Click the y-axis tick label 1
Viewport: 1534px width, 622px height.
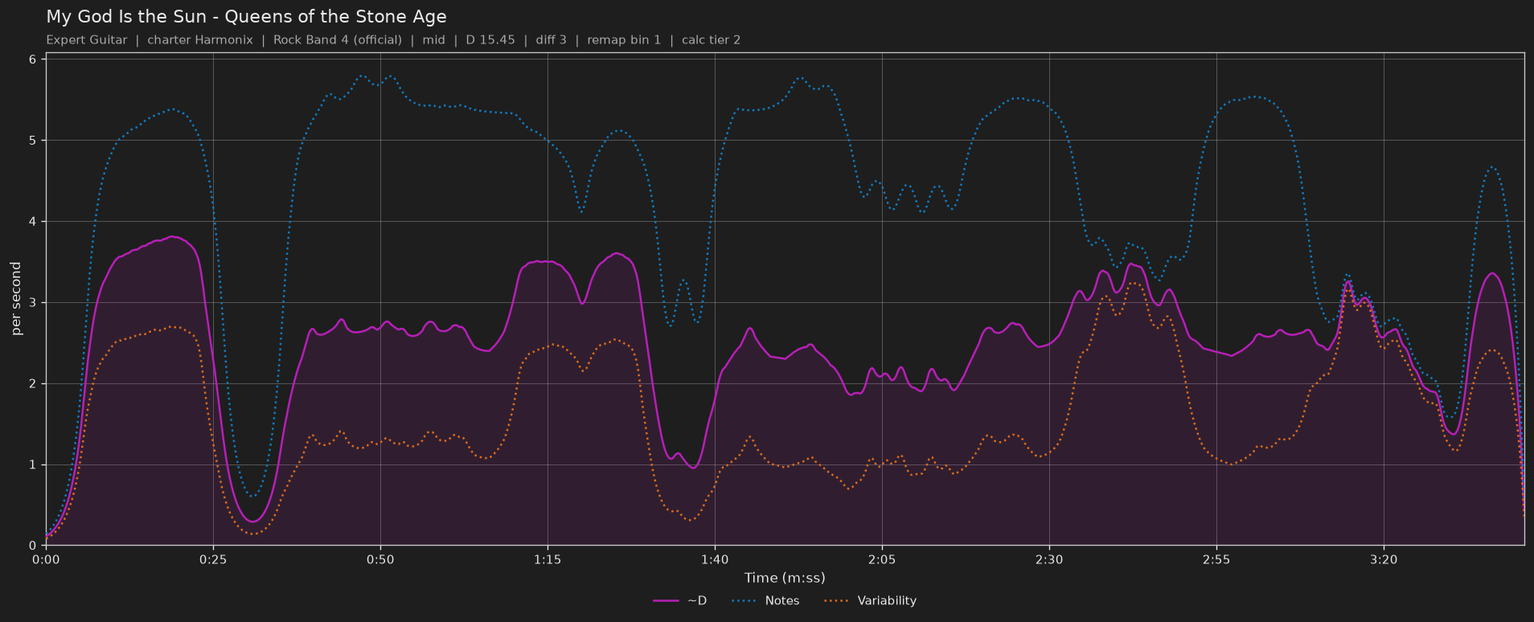32,465
